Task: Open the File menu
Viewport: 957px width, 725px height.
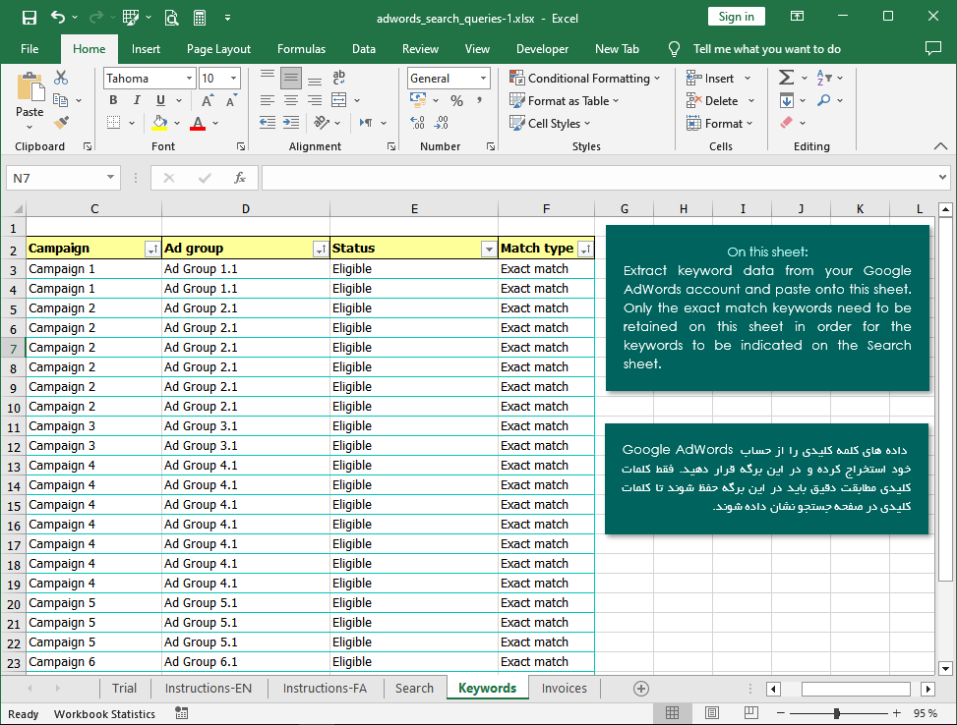Action: pos(30,49)
